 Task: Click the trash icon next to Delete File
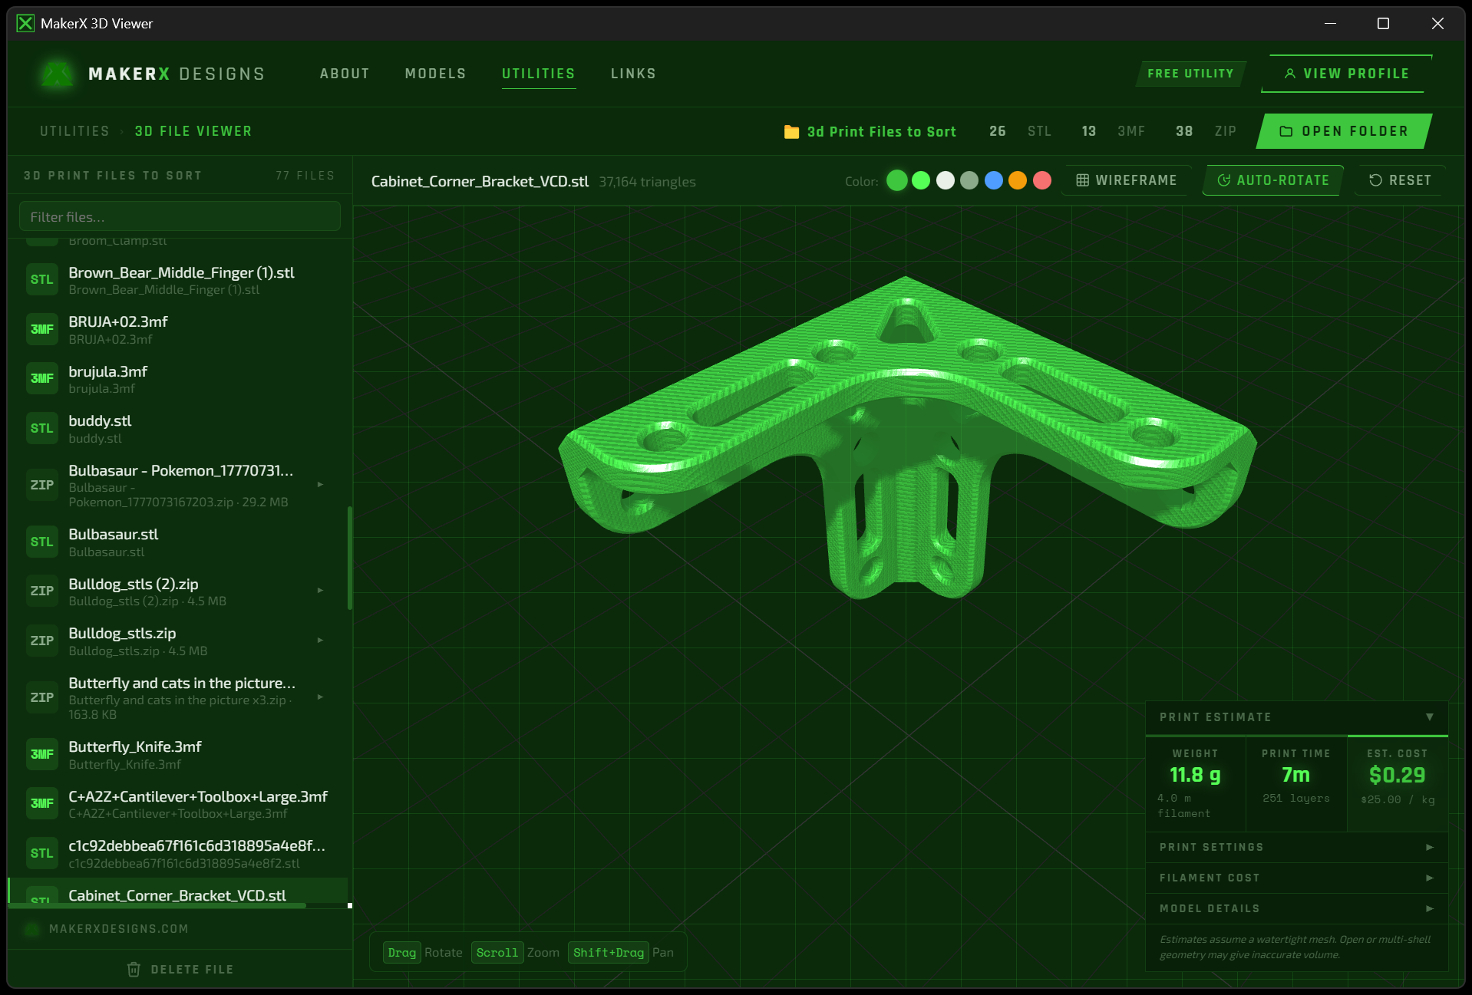click(x=134, y=970)
